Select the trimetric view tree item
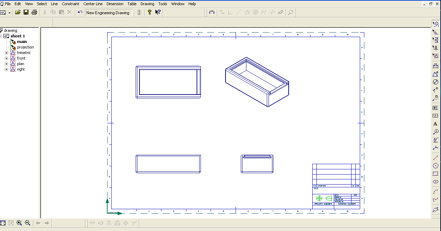Image resolution: width=441 pixels, height=231 pixels. click(24, 53)
